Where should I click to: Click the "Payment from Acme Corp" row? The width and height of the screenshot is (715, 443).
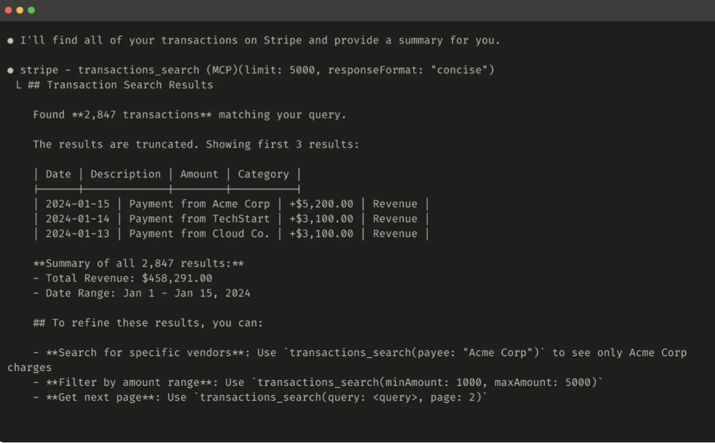tap(199, 204)
